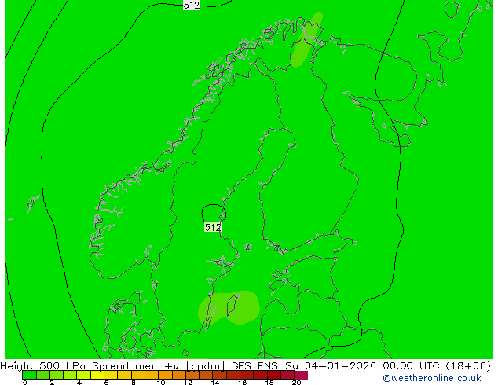
Task: Click the 'GFS ENS' model label
Action: pyautogui.click(x=254, y=366)
